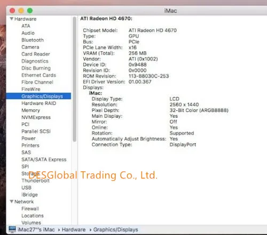
Task: Click Hardware in the path bar
Action: (x=74, y=230)
